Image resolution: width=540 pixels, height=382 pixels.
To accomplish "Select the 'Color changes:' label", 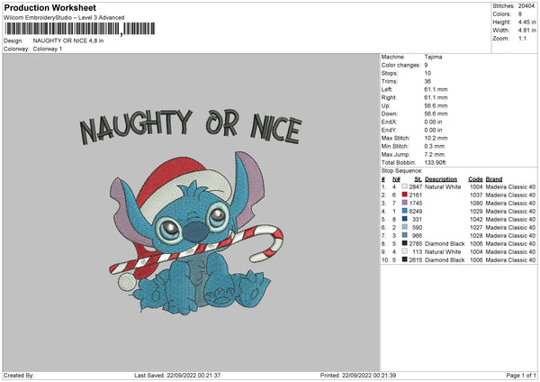I will pyautogui.click(x=400, y=65).
